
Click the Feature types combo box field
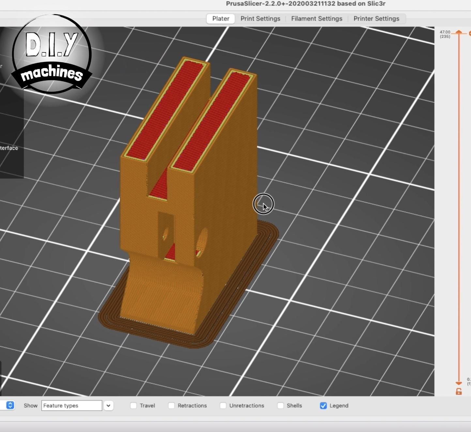71,406
